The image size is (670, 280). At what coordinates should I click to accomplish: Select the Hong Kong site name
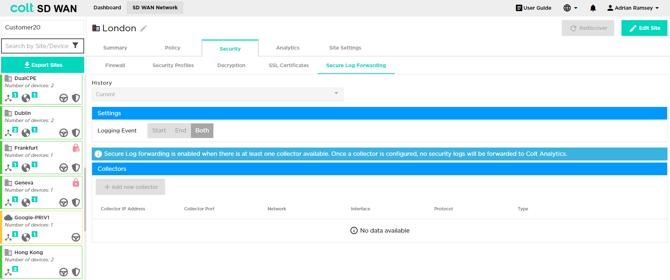[x=29, y=252]
